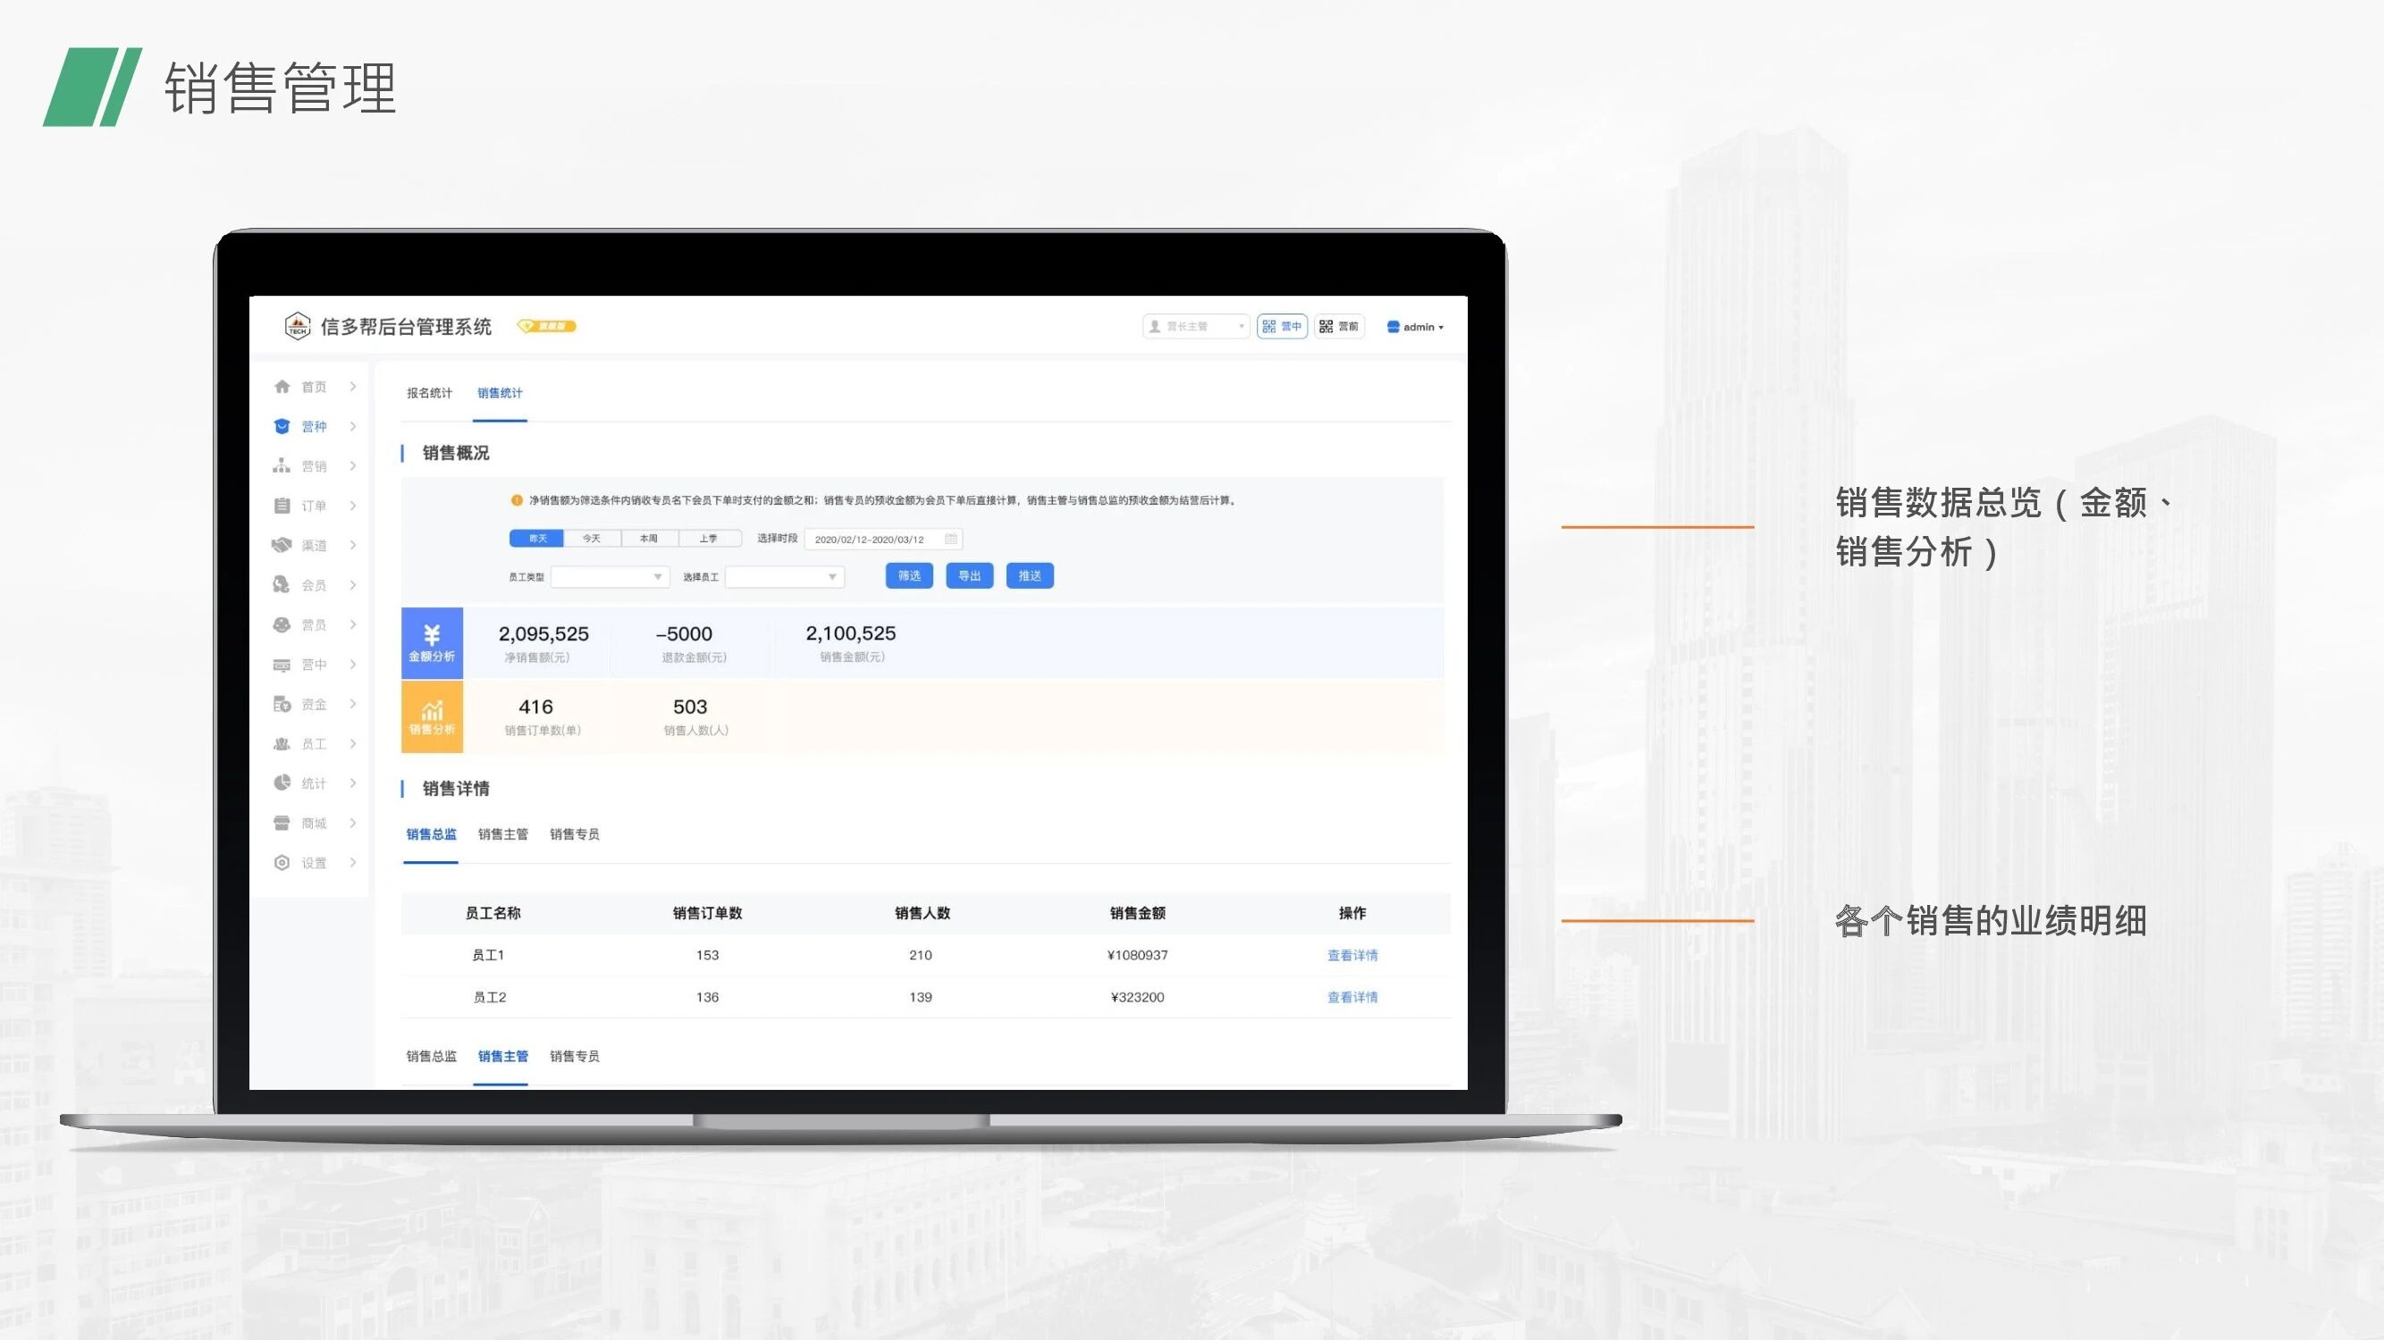Click the 首页 home icon in sidebar
Viewport: 2384px width, 1340px height.
[282, 387]
